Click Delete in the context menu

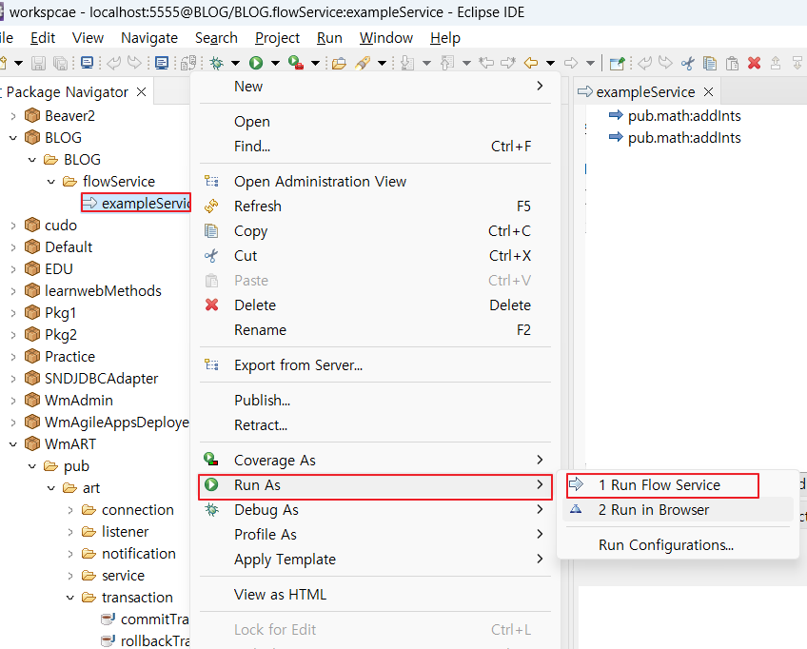(x=375, y=305)
